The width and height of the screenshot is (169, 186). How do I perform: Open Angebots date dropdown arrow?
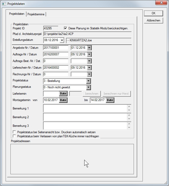tap(89, 48)
